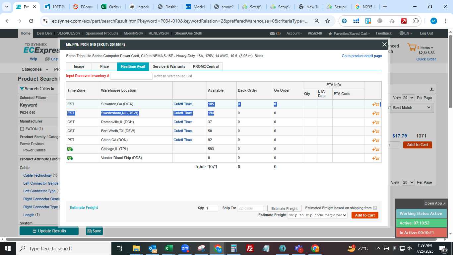Go to Deal Den in the navigation
Screen dimensions: 453x255
point(44,34)
